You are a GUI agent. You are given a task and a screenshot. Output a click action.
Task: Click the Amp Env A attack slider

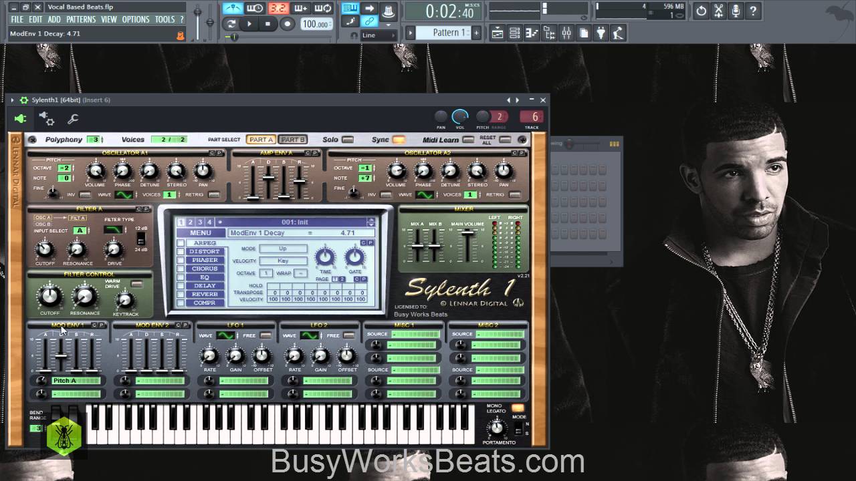click(x=253, y=182)
